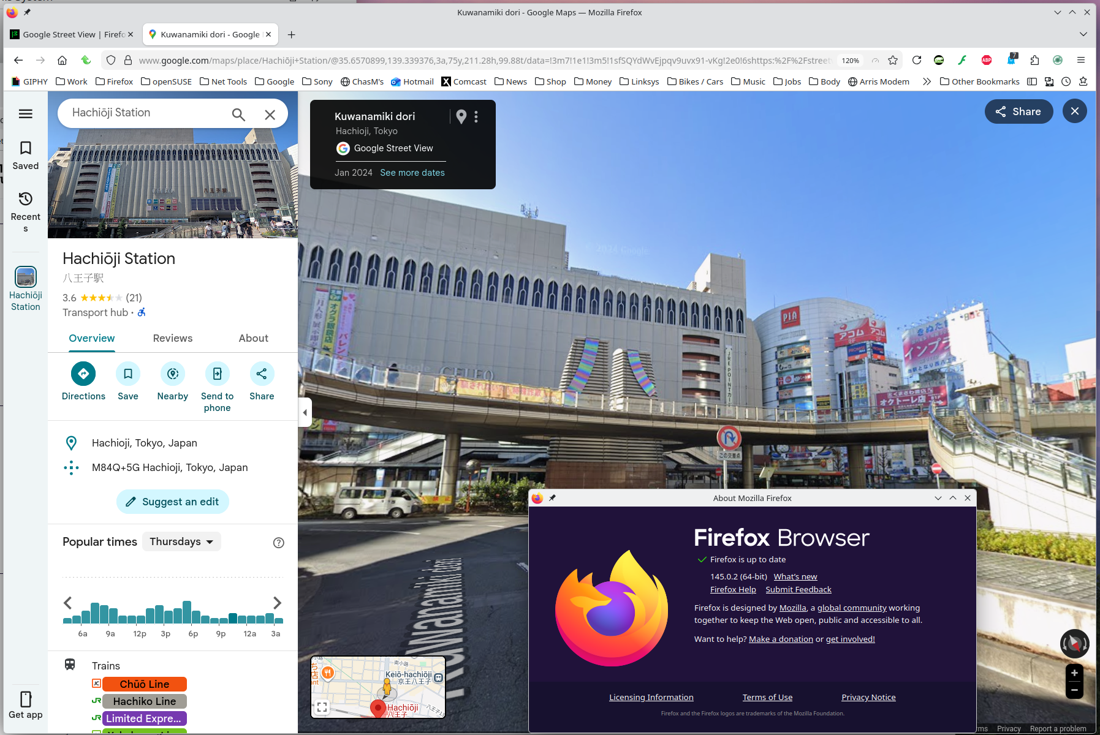Click the Submit Feedback link
1100x735 pixels.
pyautogui.click(x=798, y=589)
